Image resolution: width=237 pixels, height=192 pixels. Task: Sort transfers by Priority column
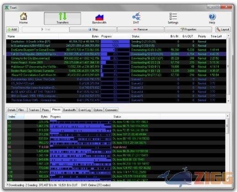(202, 36)
